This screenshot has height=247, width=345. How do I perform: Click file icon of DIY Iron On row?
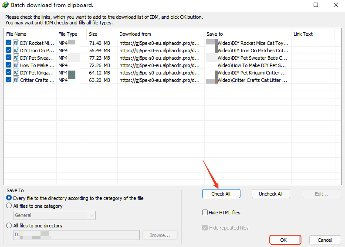click(x=16, y=51)
